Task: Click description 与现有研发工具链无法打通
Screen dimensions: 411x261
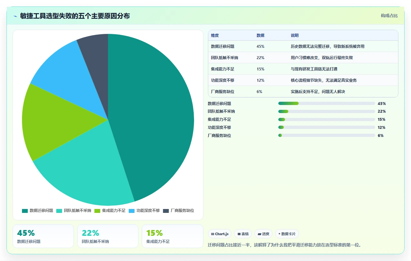Action: tap(314, 69)
